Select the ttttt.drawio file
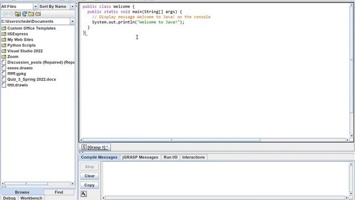 pyautogui.click(x=15, y=85)
